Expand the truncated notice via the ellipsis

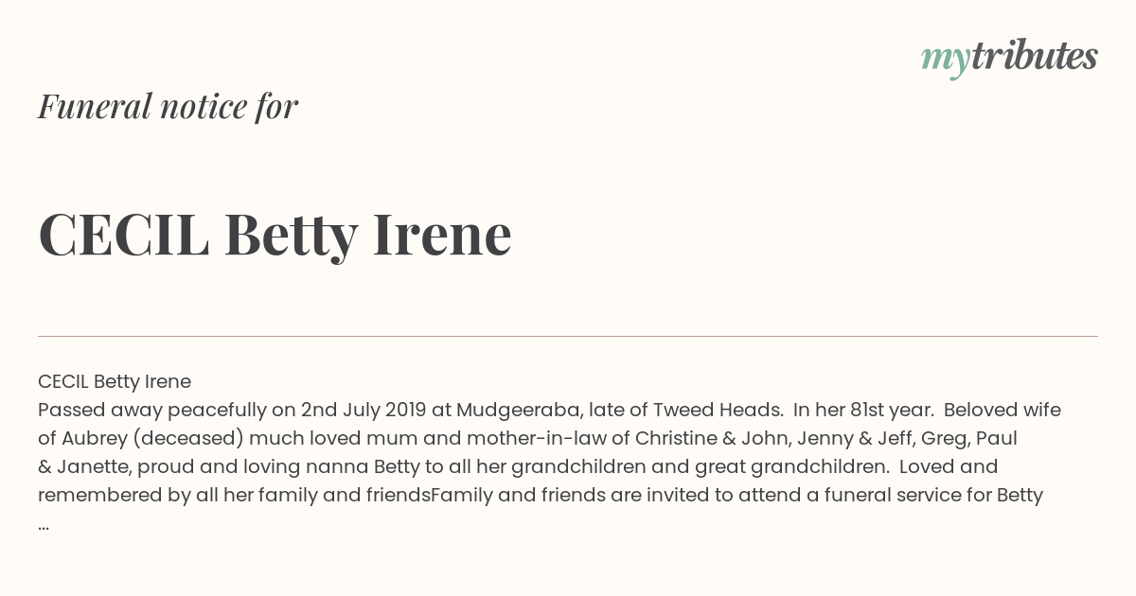[44, 526]
